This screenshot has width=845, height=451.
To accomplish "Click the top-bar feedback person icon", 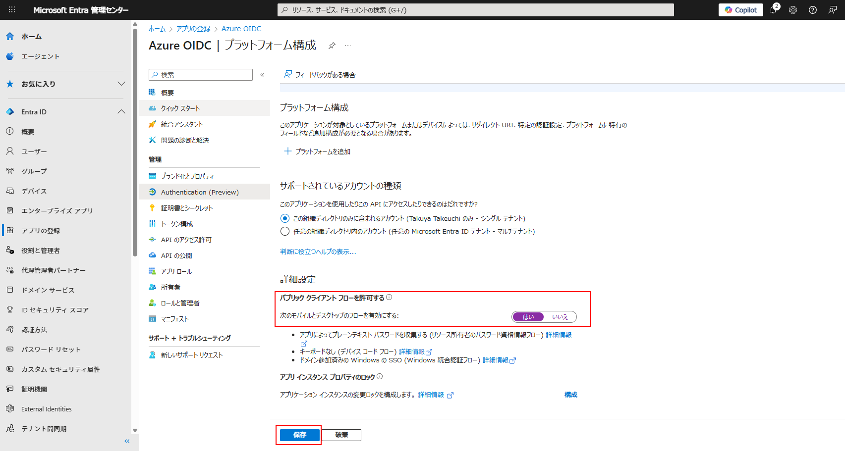I will tap(833, 10).
